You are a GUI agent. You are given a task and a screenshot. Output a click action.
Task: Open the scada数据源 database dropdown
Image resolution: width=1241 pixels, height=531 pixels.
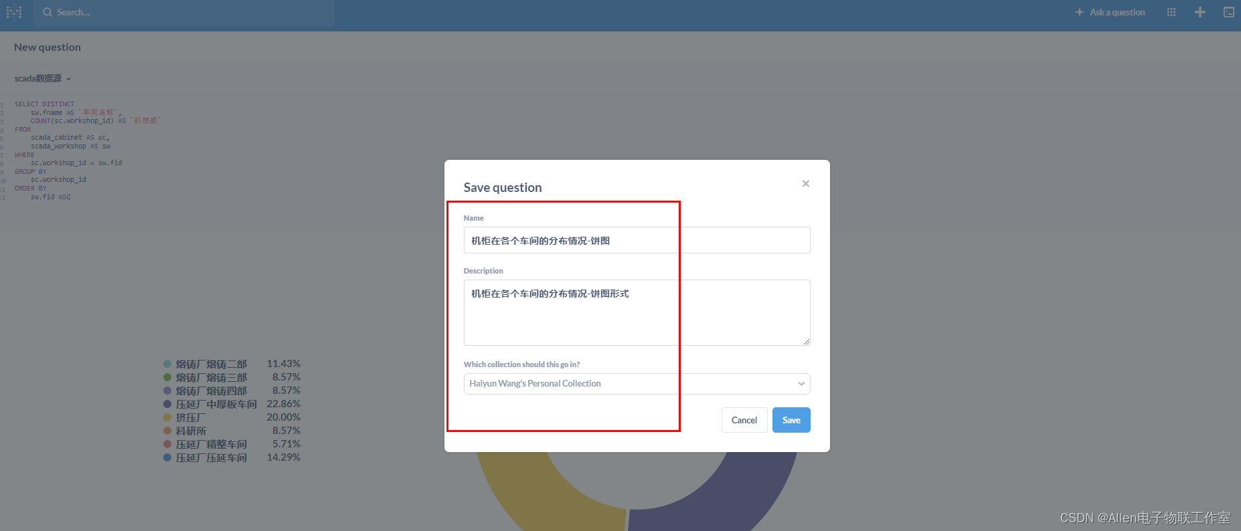42,78
